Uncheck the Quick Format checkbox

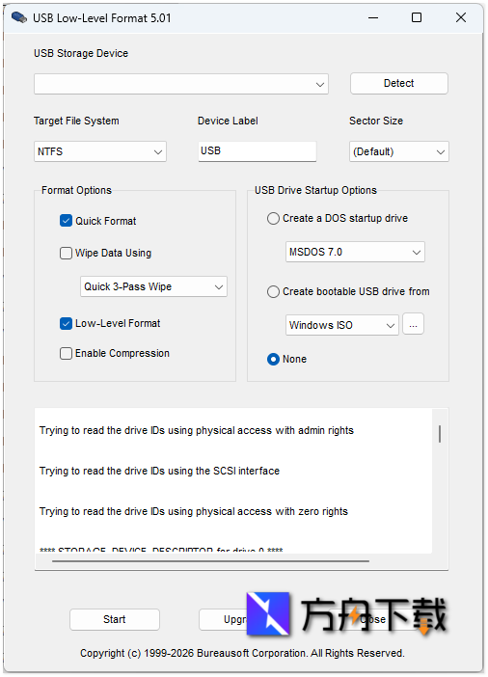point(66,221)
